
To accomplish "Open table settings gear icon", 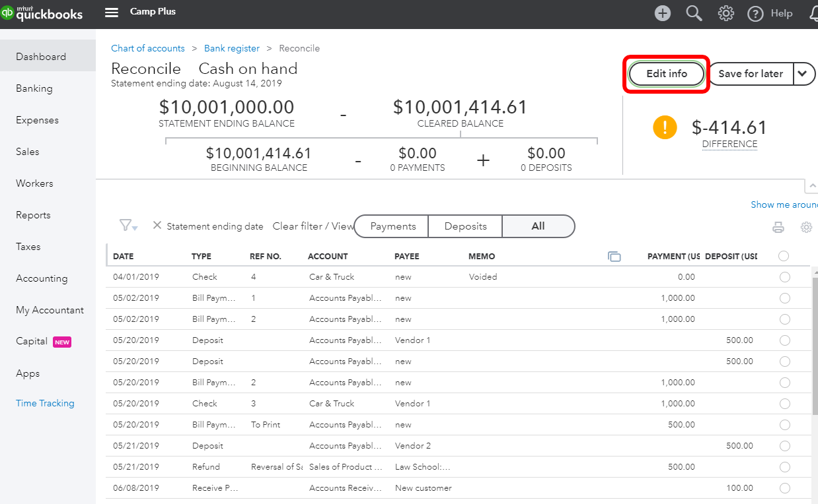I will (806, 228).
